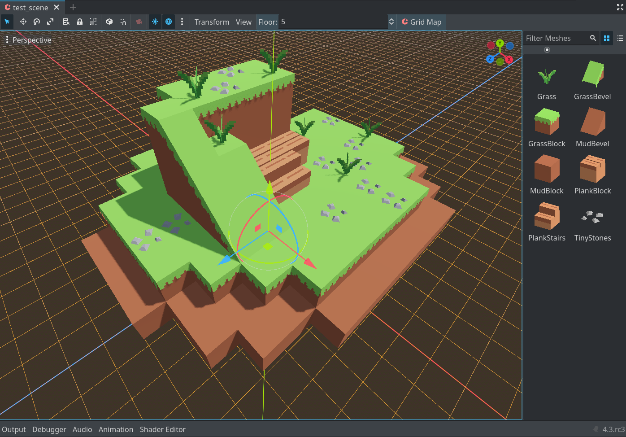Open the Audio bottom panel
The width and height of the screenshot is (626, 437).
tap(83, 429)
